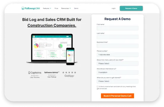Click the Login link
164x107 pixels.
(x=113, y=8)
